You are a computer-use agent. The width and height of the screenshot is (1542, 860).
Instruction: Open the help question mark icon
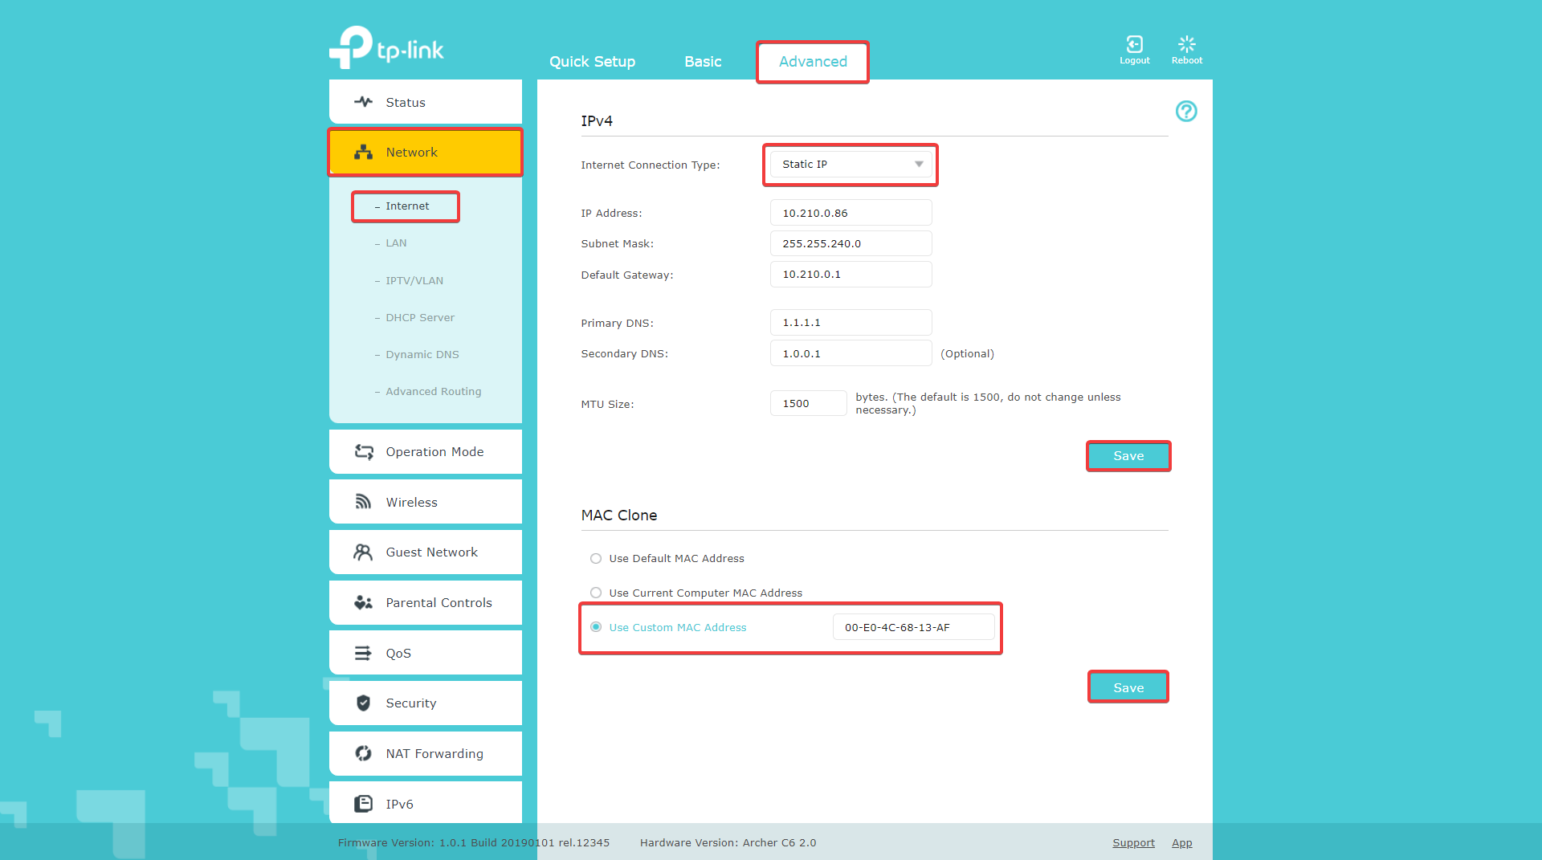click(1185, 112)
